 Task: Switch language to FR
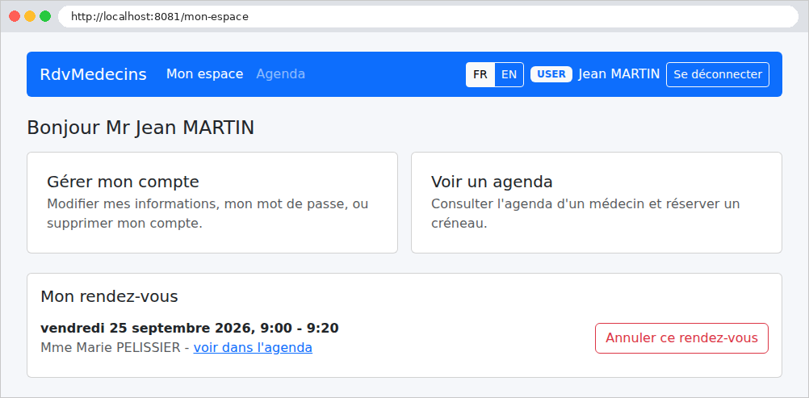click(x=480, y=74)
